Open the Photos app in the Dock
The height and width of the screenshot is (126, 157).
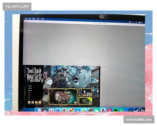71,110
